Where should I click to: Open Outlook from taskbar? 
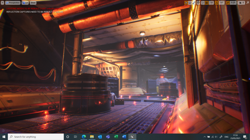pos(100,137)
